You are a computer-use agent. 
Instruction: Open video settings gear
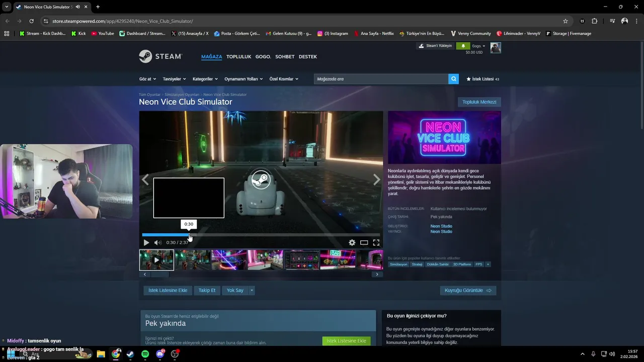click(x=352, y=242)
